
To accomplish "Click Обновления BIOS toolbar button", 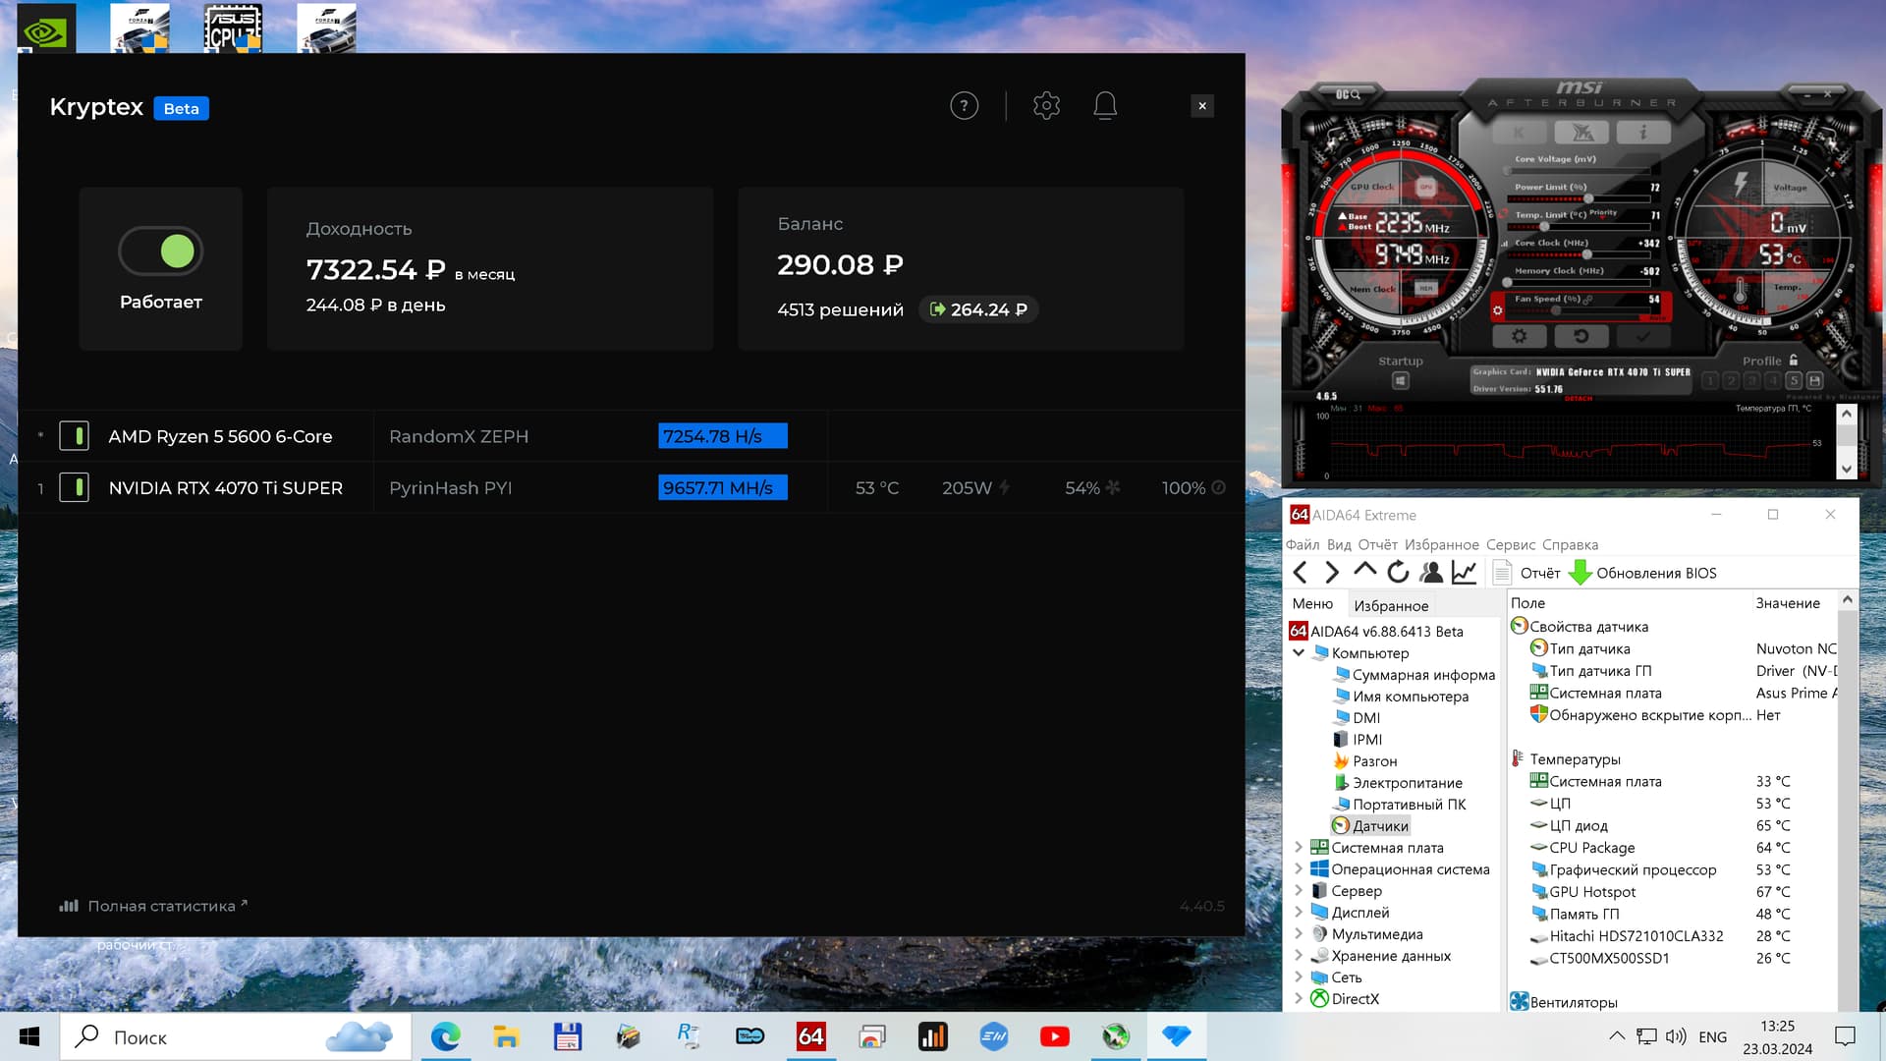I will click(x=1642, y=573).
